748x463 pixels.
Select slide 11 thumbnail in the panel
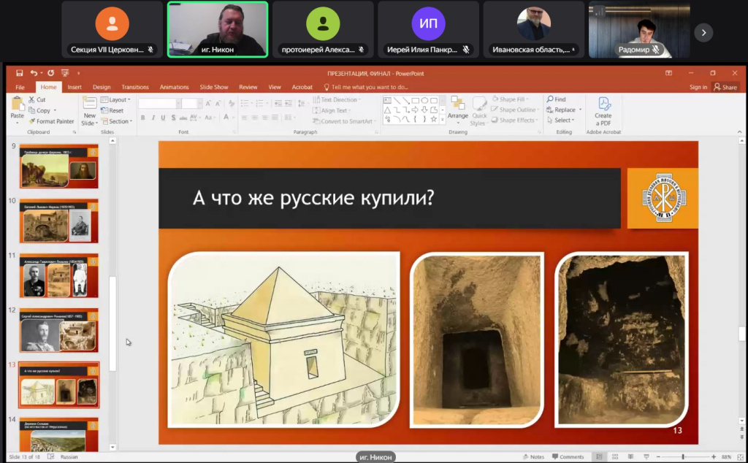pos(58,275)
